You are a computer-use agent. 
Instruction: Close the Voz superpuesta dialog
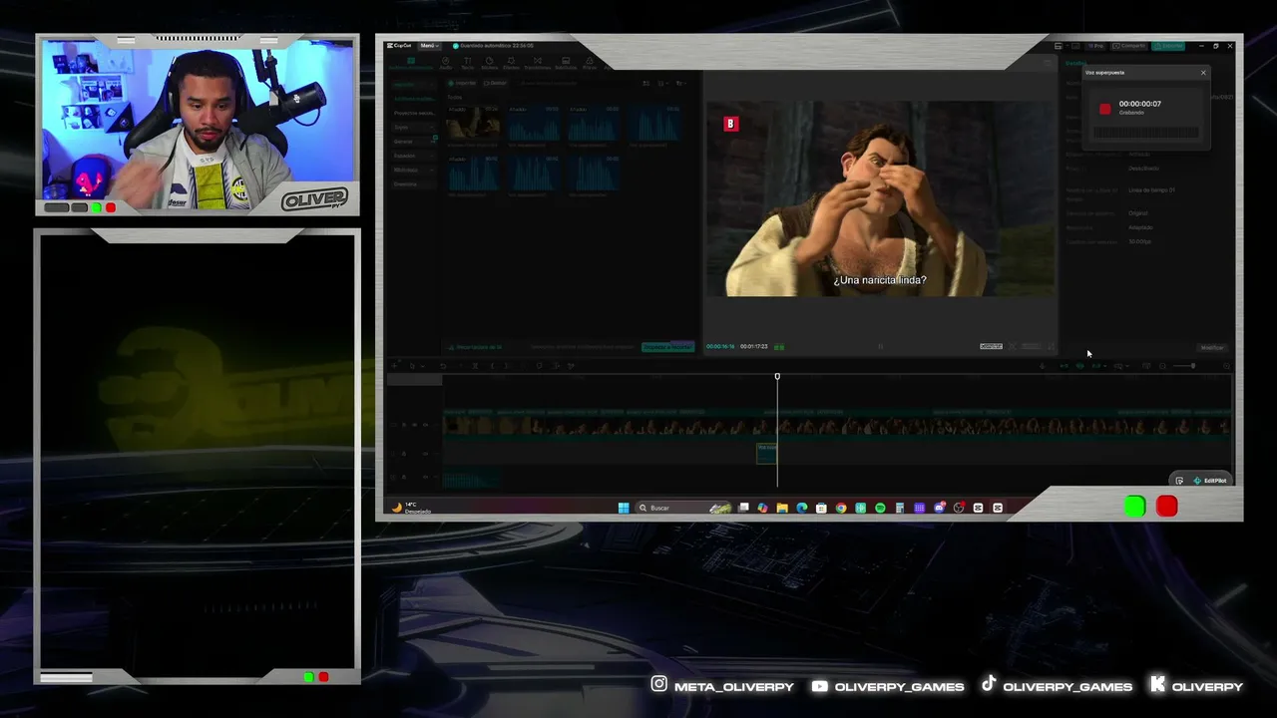1203,73
